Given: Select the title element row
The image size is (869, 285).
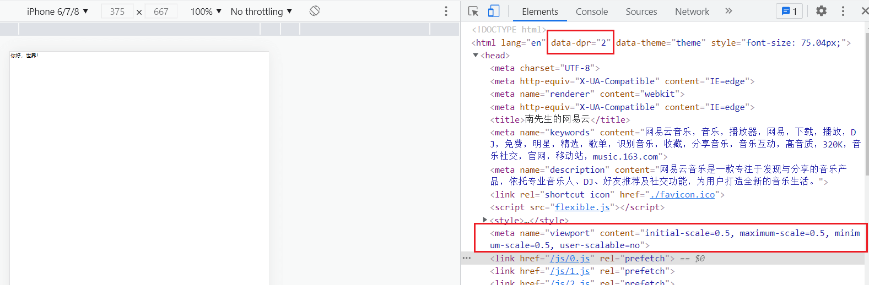Looking at the screenshot, I should [x=560, y=119].
